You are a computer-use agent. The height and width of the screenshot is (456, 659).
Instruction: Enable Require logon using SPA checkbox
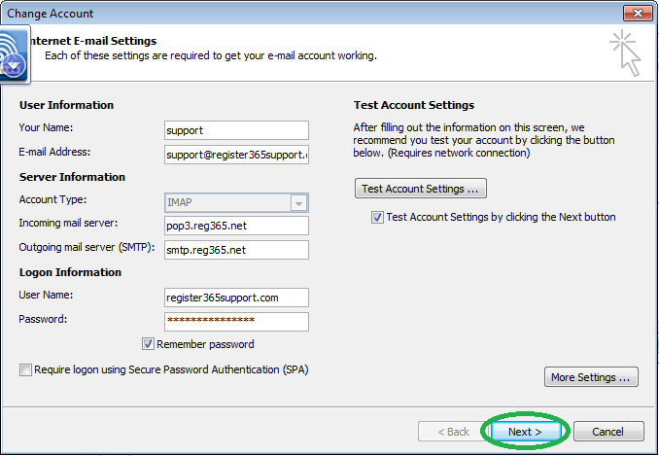pos(25,369)
